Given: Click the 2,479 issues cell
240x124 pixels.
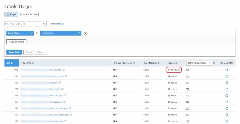Looking at the screenshot, I should [x=174, y=70].
